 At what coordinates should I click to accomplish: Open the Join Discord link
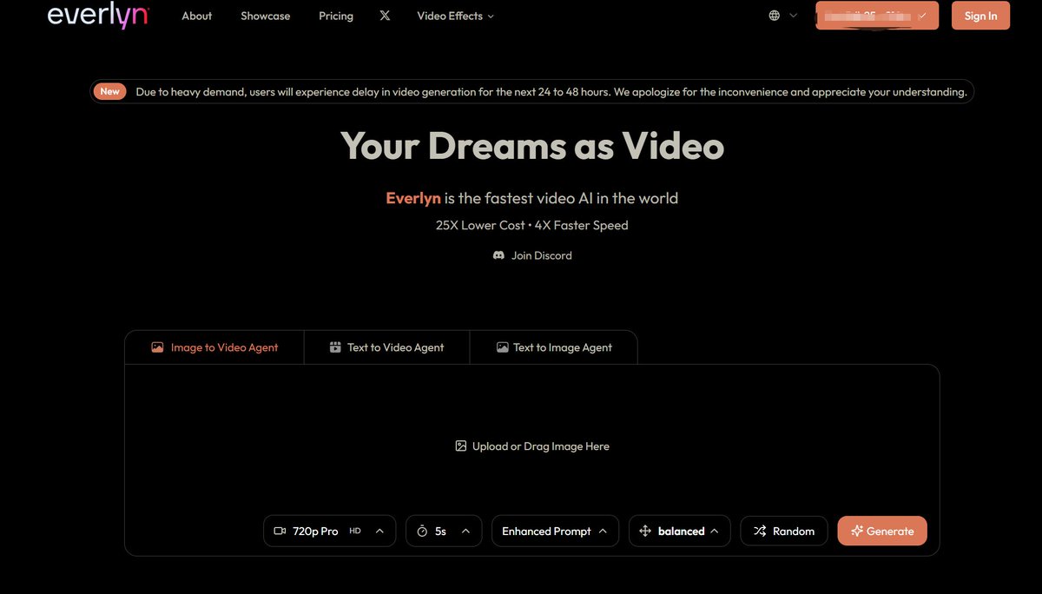pyautogui.click(x=532, y=255)
